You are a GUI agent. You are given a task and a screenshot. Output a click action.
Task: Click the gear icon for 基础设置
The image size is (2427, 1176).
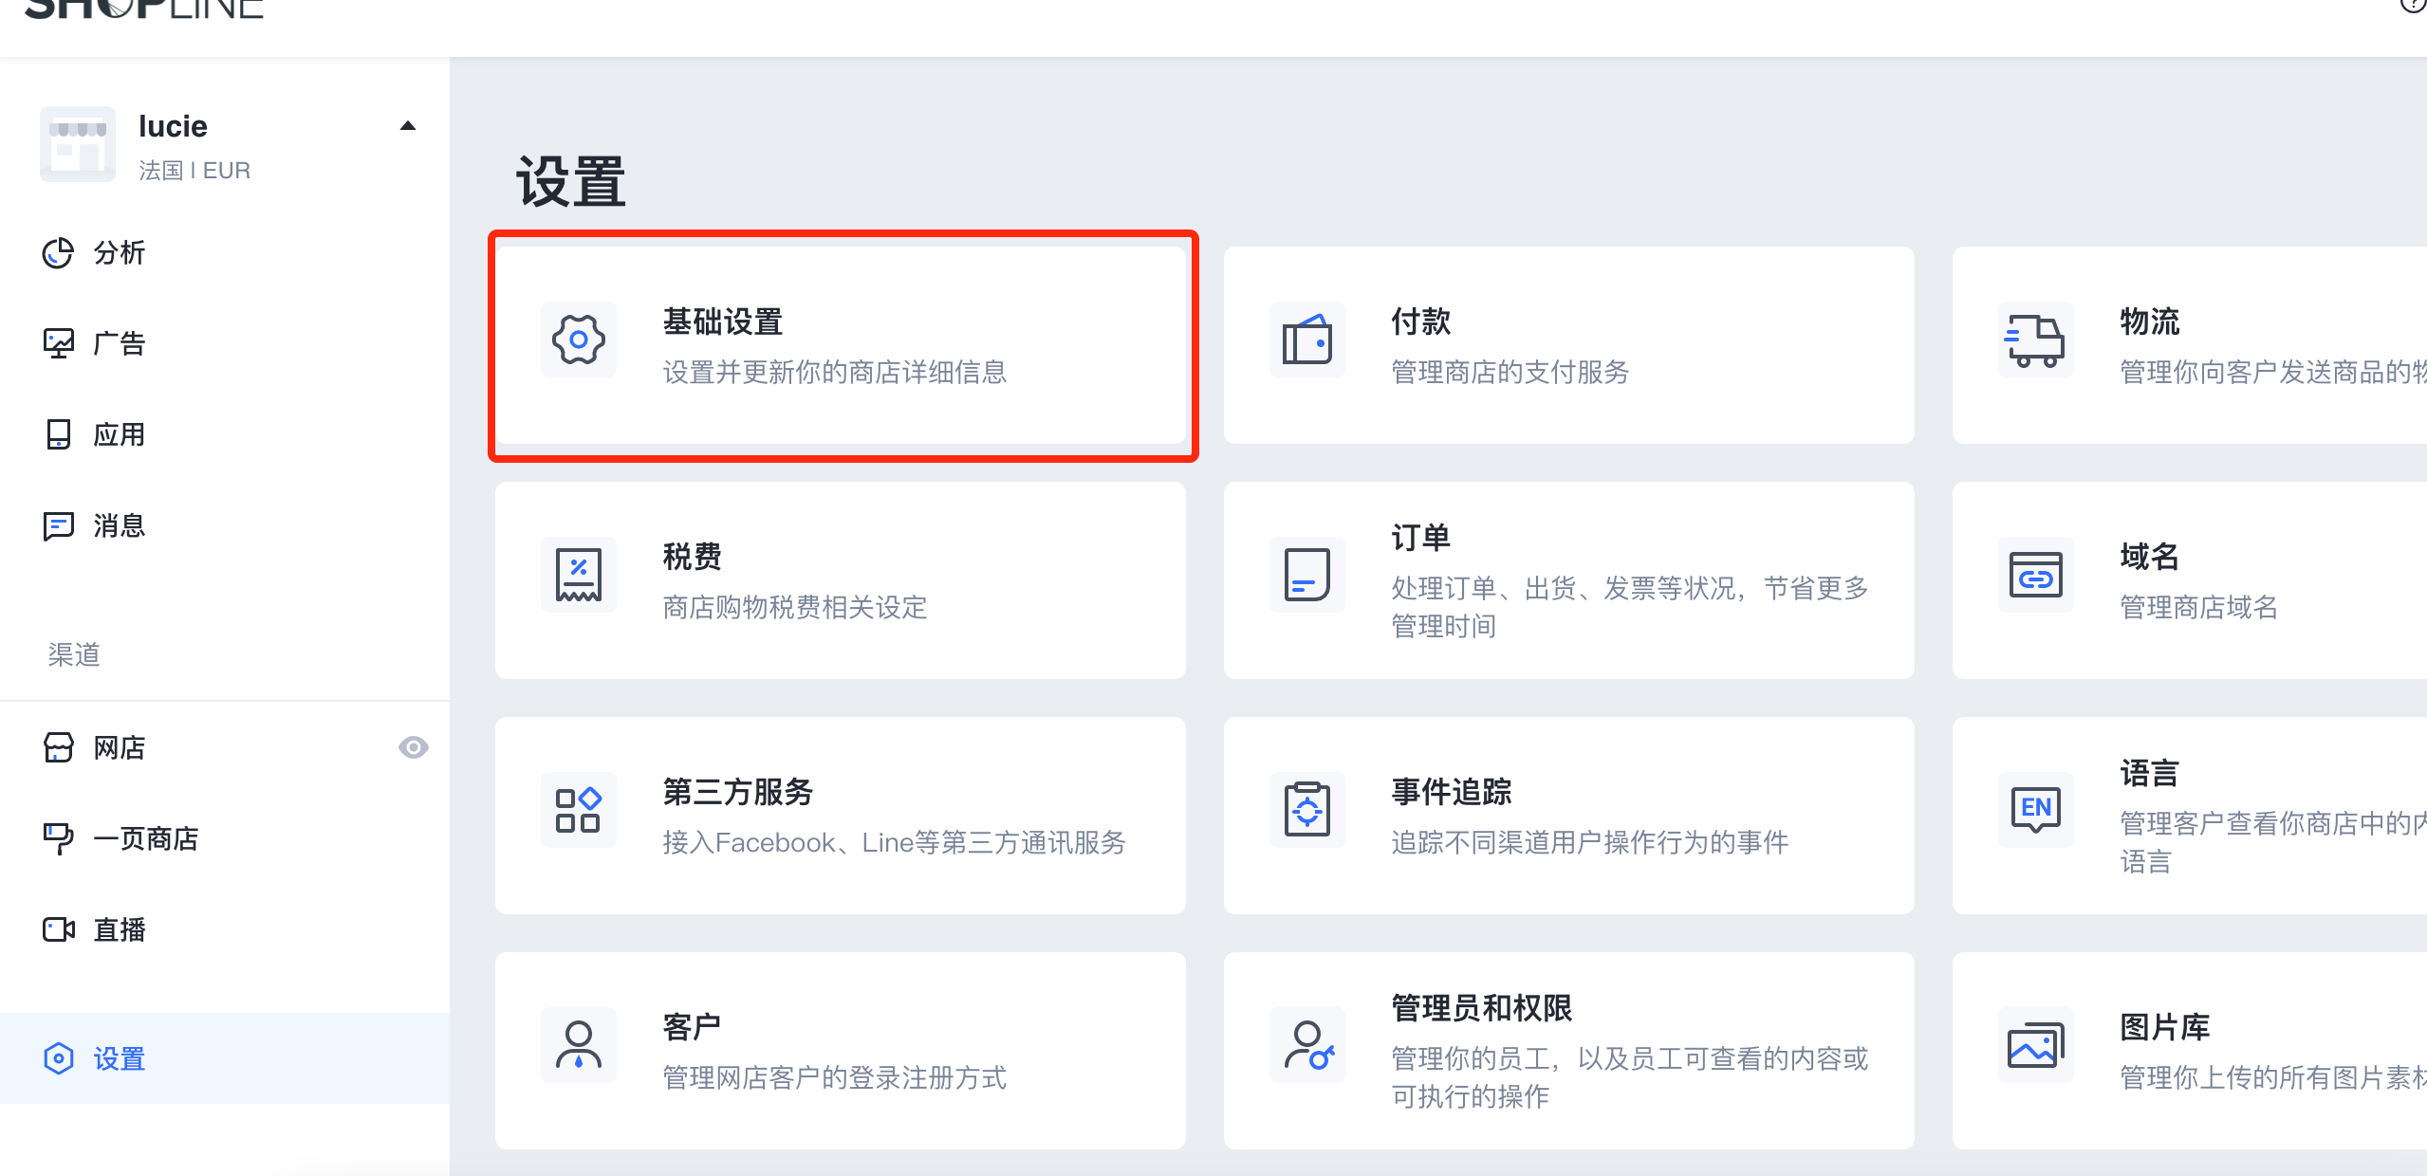578,340
